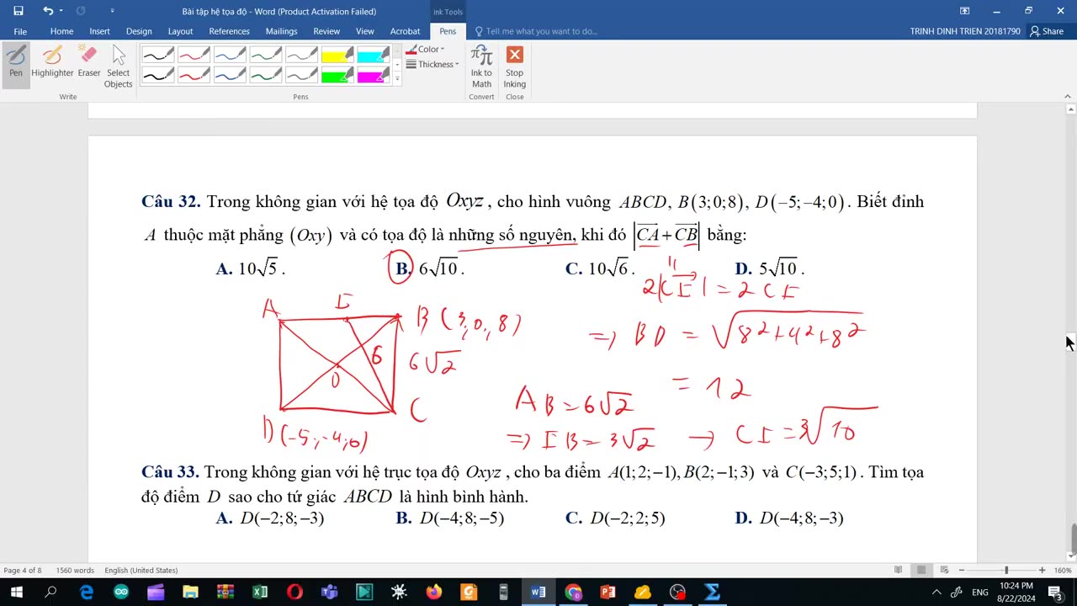
Task: Pick the thick green pen in lower gallery row
Action: pyautogui.click(x=266, y=75)
